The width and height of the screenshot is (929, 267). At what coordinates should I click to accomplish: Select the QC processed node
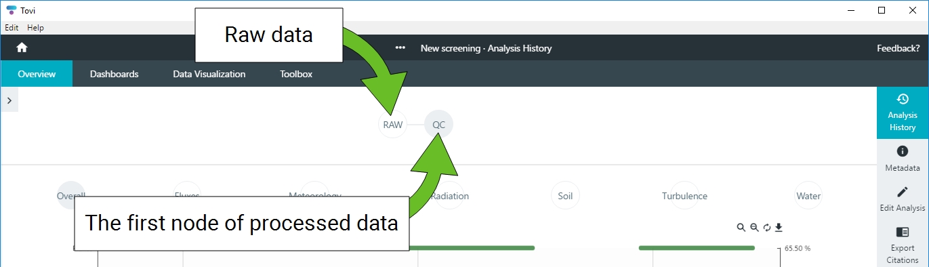click(x=438, y=125)
